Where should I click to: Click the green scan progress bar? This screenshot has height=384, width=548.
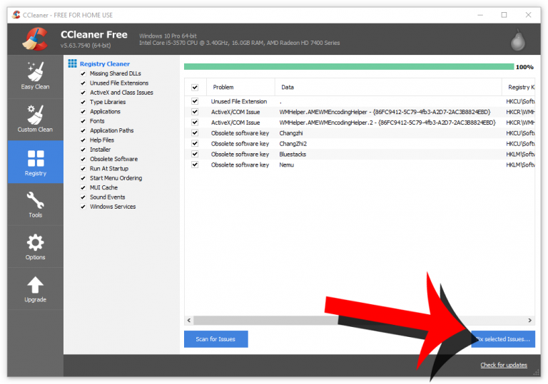click(x=348, y=67)
